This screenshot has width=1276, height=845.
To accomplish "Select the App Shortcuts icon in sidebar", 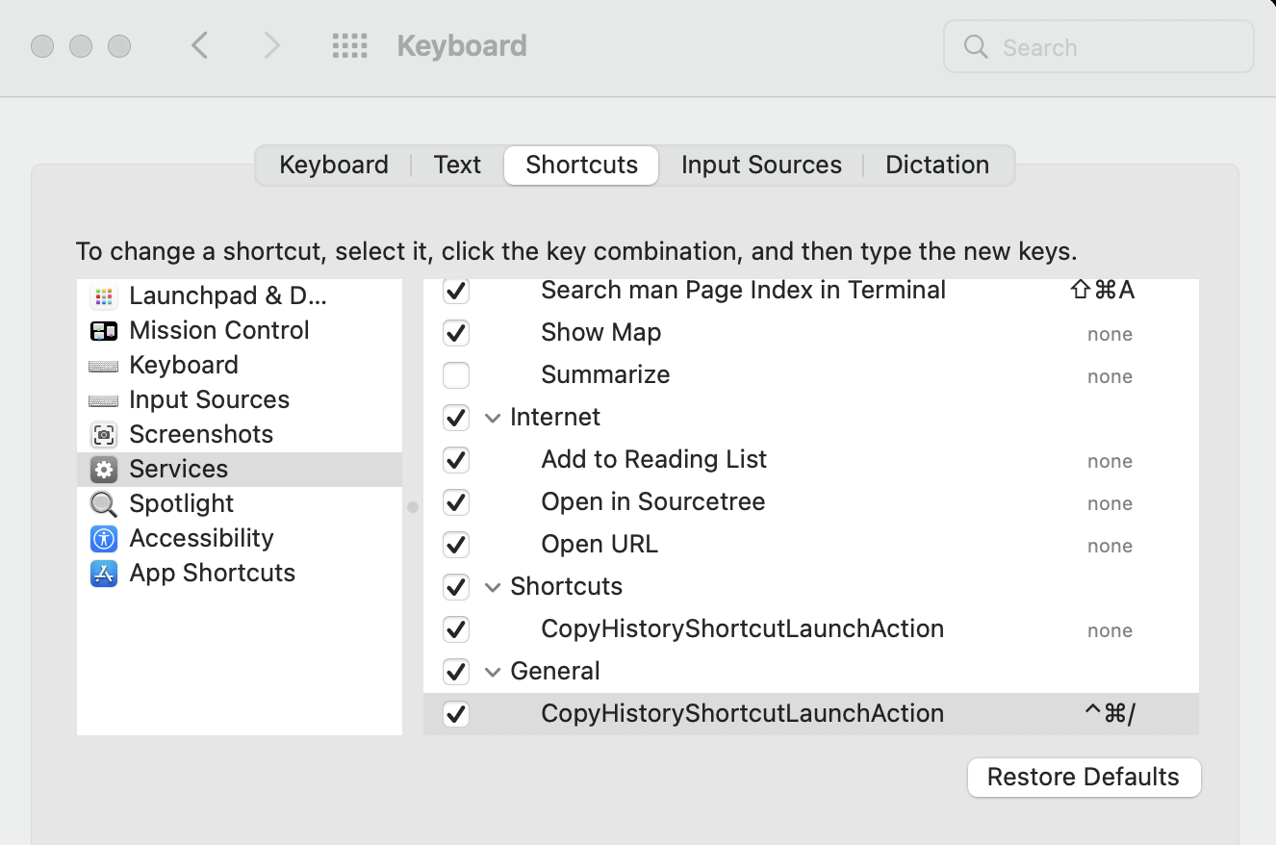I will [x=103, y=573].
